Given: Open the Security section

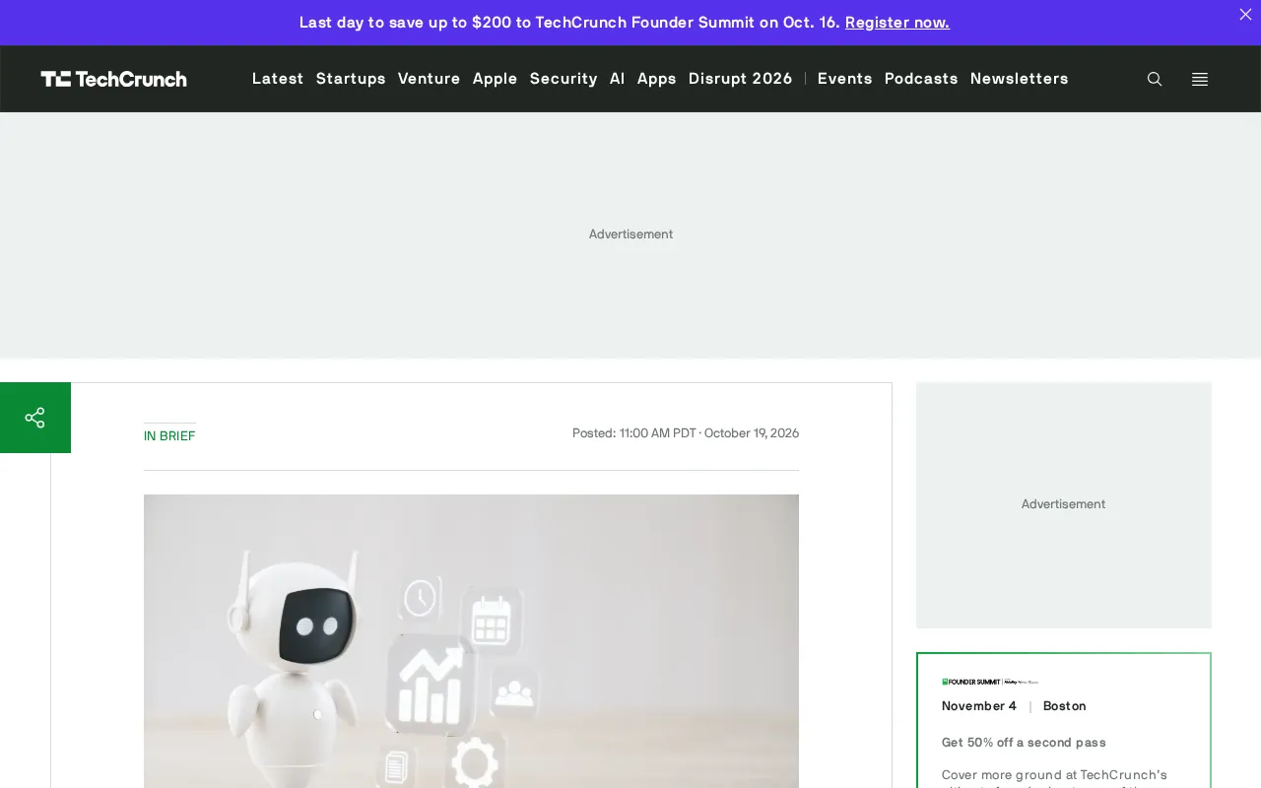Looking at the screenshot, I should (x=564, y=79).
